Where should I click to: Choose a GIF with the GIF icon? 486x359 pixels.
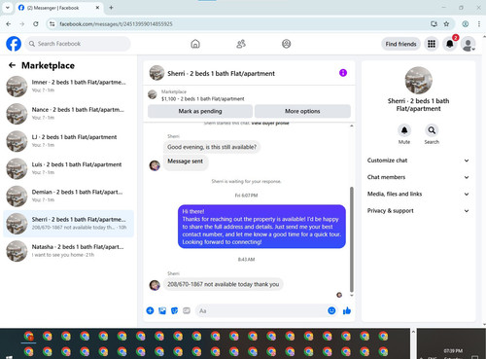(x=187, y=310)
